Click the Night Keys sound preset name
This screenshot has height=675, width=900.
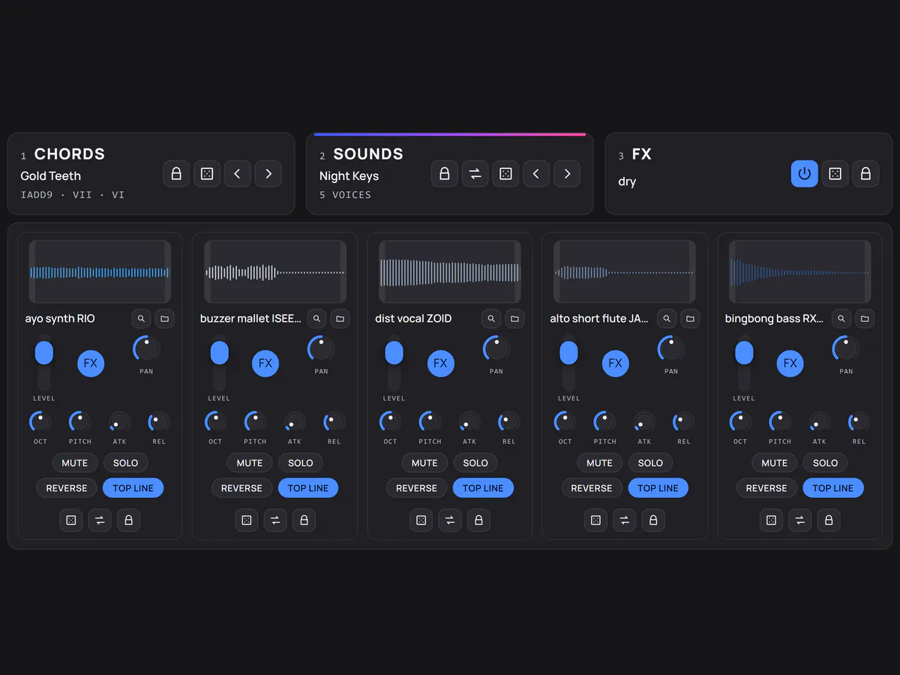[349, 176]
